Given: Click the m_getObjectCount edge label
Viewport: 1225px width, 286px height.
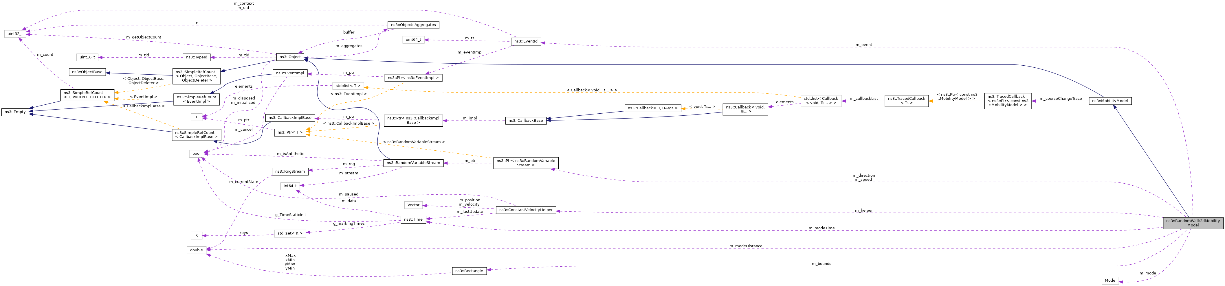Looking at the screenshot, I should (144, 37).
